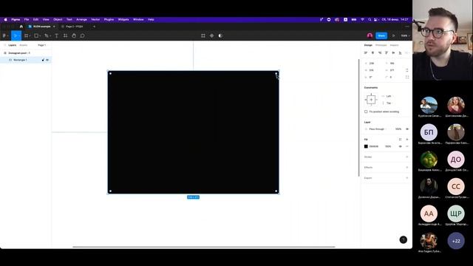Screen dimensions: 473x266
Task: Open the Page 1 pages dropdown
Action: click(42, 45)
